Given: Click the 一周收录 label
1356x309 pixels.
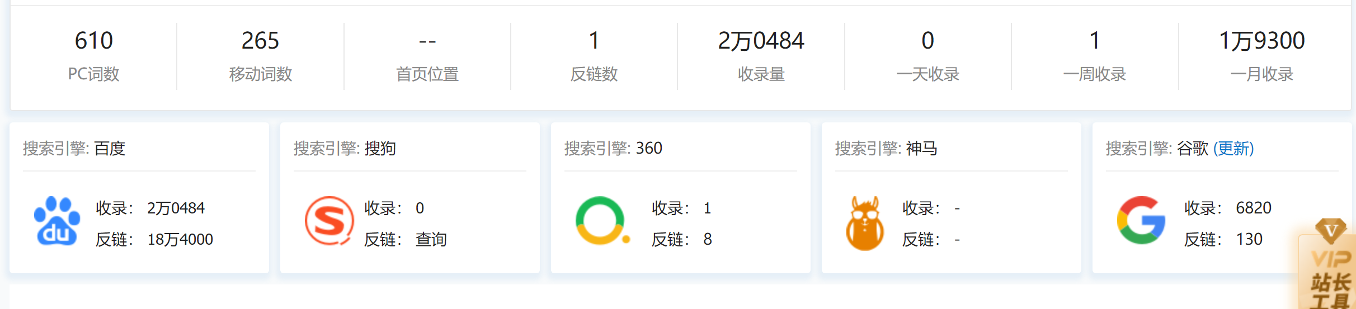Looking at the screenshot, I should pos(1095,74).
